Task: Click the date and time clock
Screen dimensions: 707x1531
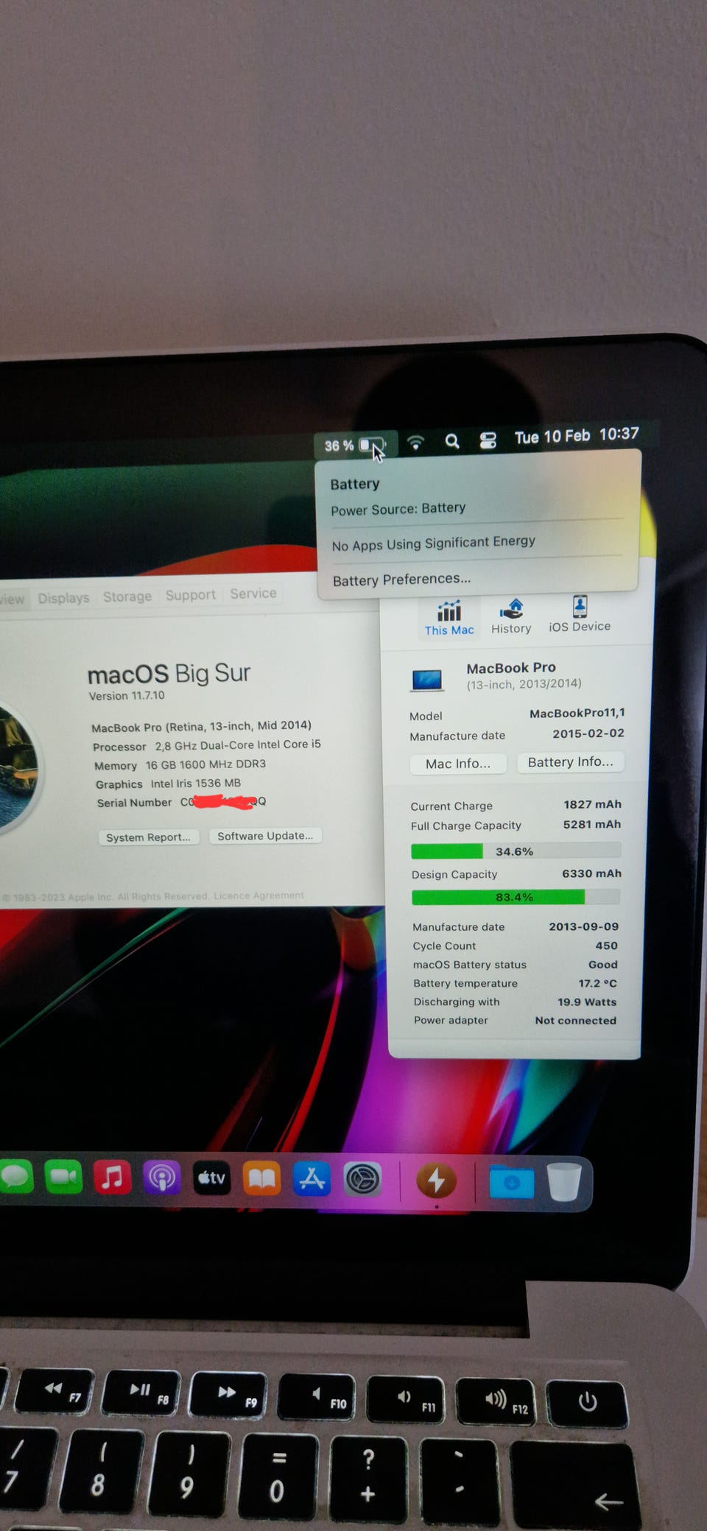Action: click(577, 435)
